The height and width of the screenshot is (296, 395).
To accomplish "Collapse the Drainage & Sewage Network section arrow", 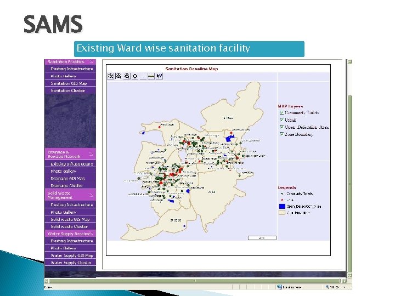I will pos(92,154).
